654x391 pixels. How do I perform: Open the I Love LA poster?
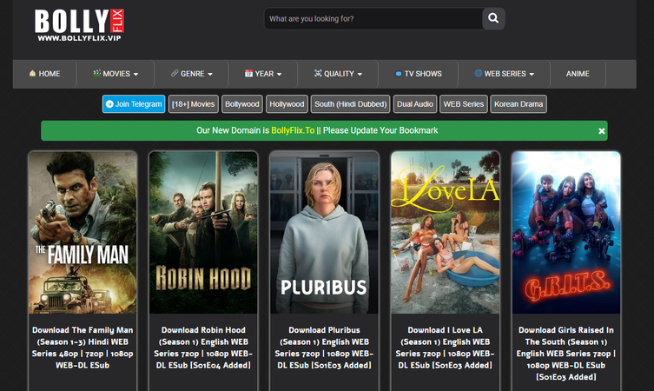pos(445,233)
